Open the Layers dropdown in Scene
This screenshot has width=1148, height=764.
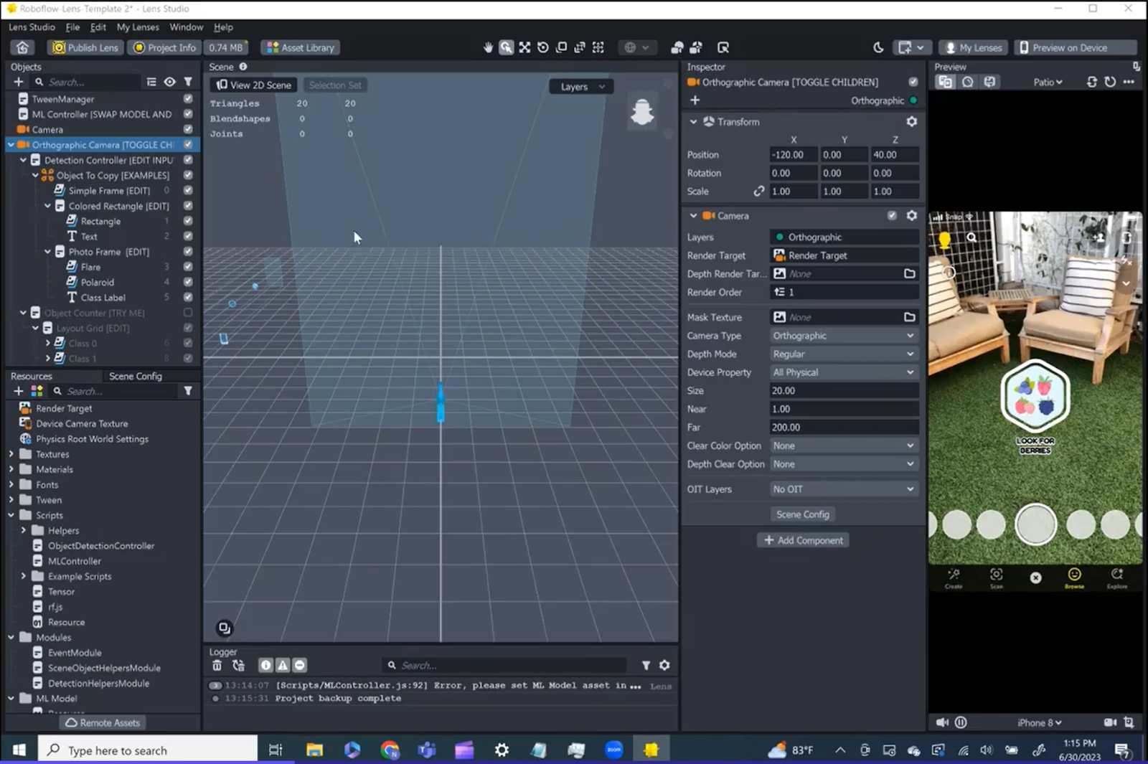pyautogui.click(x=581, y=87)
